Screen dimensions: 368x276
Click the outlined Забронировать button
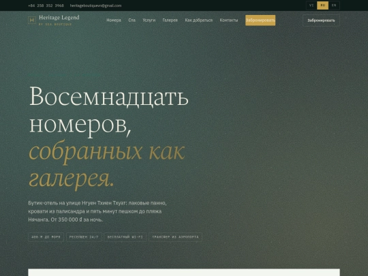click(x=321, y=20)
